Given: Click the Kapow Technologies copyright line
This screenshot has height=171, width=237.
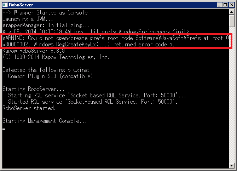Looking at the screenshot, I should click(56, 57).
